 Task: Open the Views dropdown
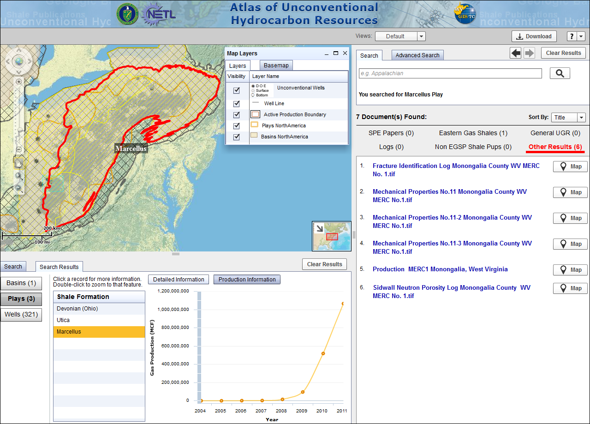(x=421, y=36)
